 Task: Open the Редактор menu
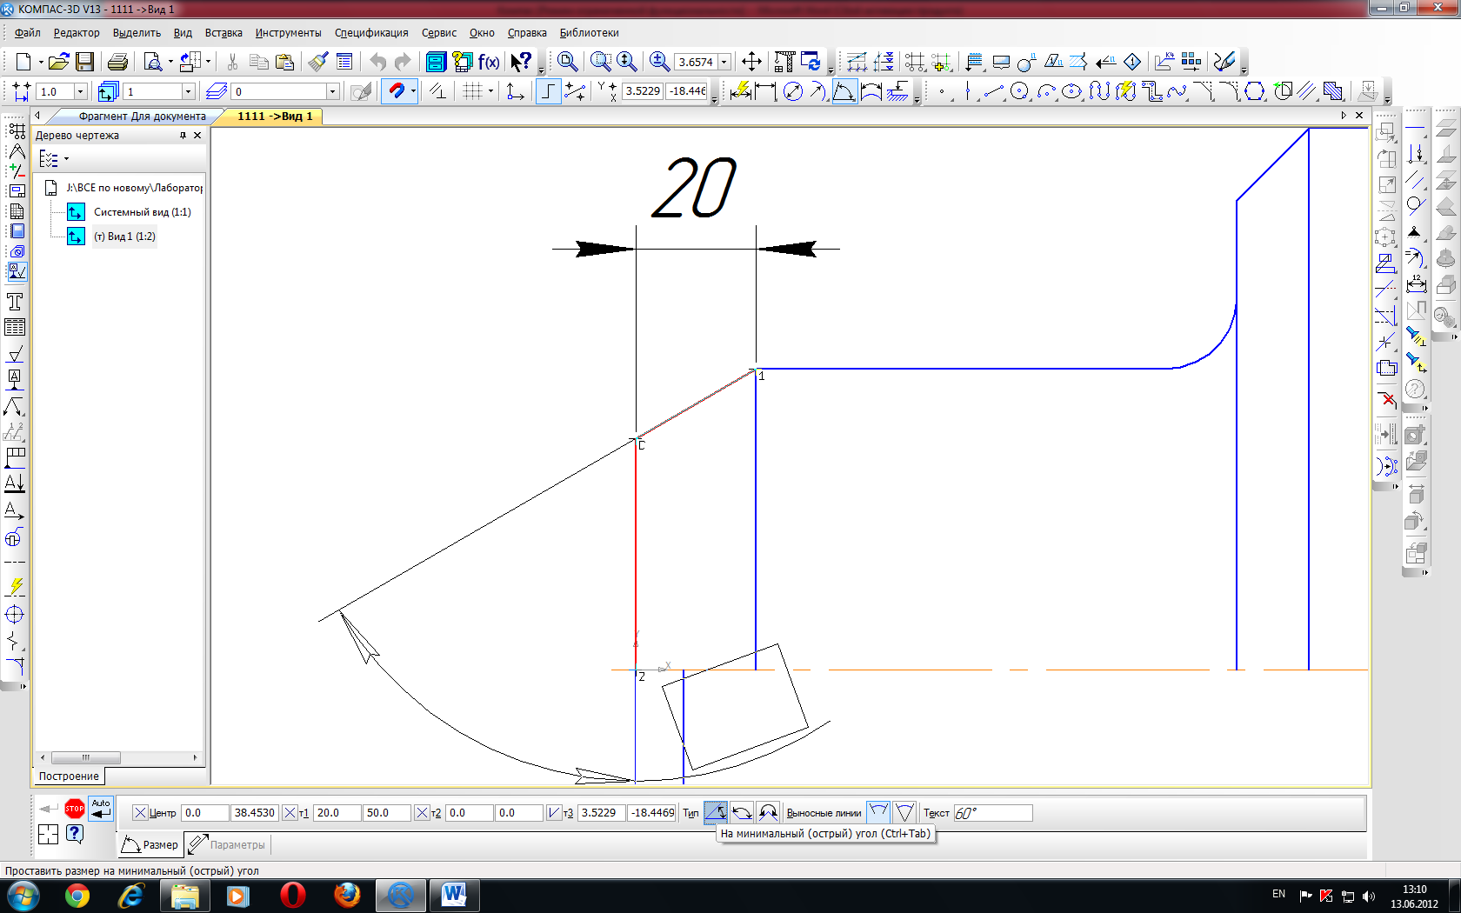pos(77,33)
